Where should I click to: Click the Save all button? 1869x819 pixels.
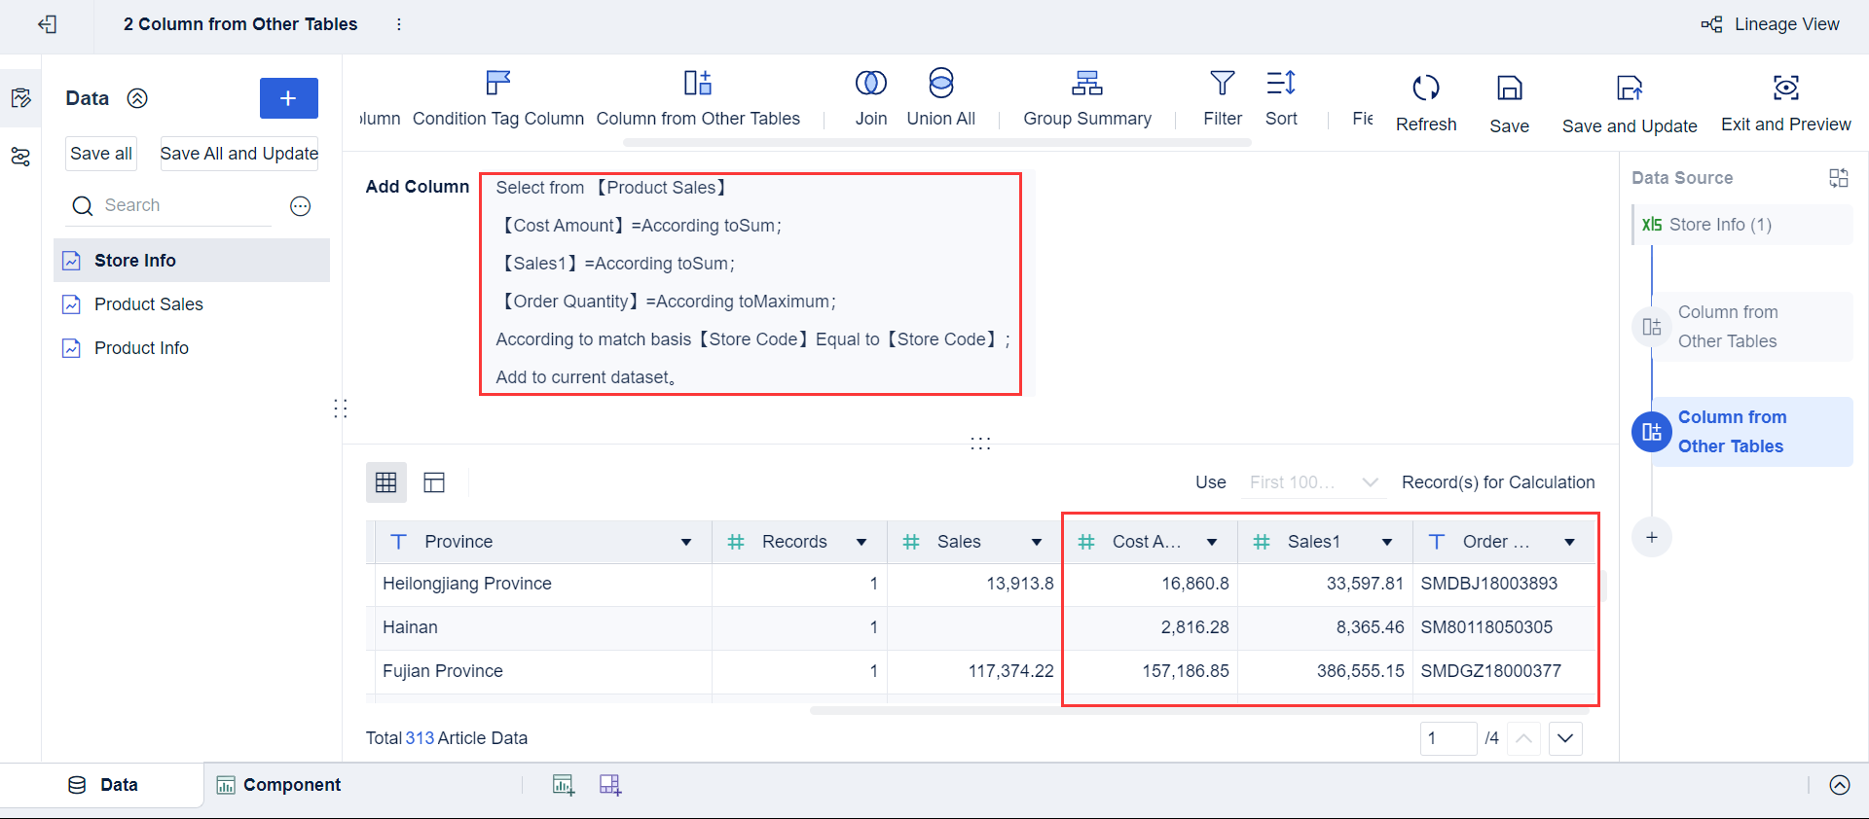coord(101,154)
